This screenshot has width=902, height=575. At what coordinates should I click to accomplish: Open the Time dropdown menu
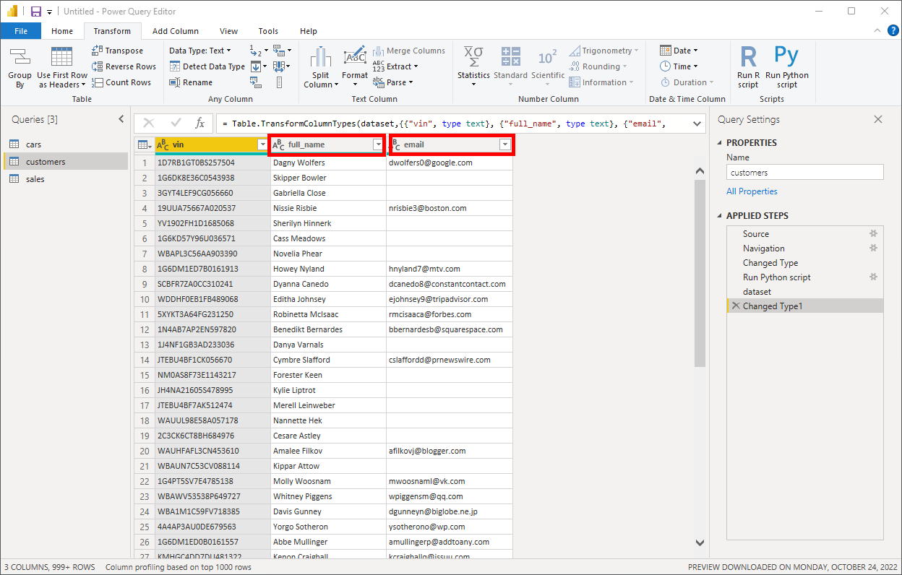pos(679,66)
